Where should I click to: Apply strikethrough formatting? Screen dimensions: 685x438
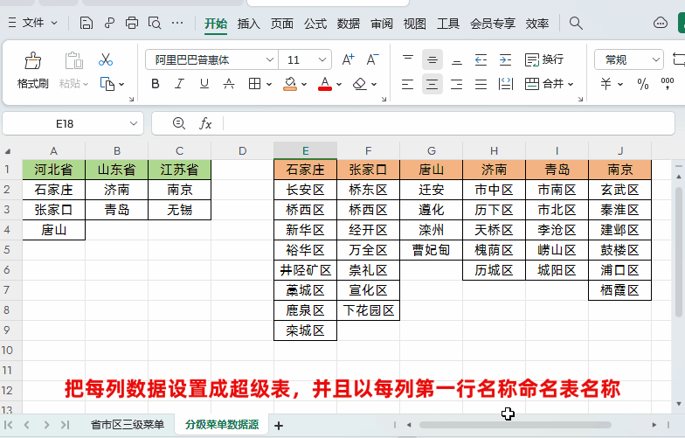point(229,84)
